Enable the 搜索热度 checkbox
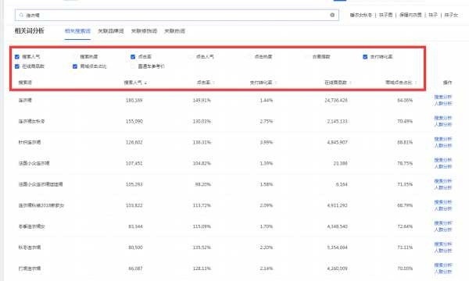Viewport: 469px width, 281px height. coord(75,57)
